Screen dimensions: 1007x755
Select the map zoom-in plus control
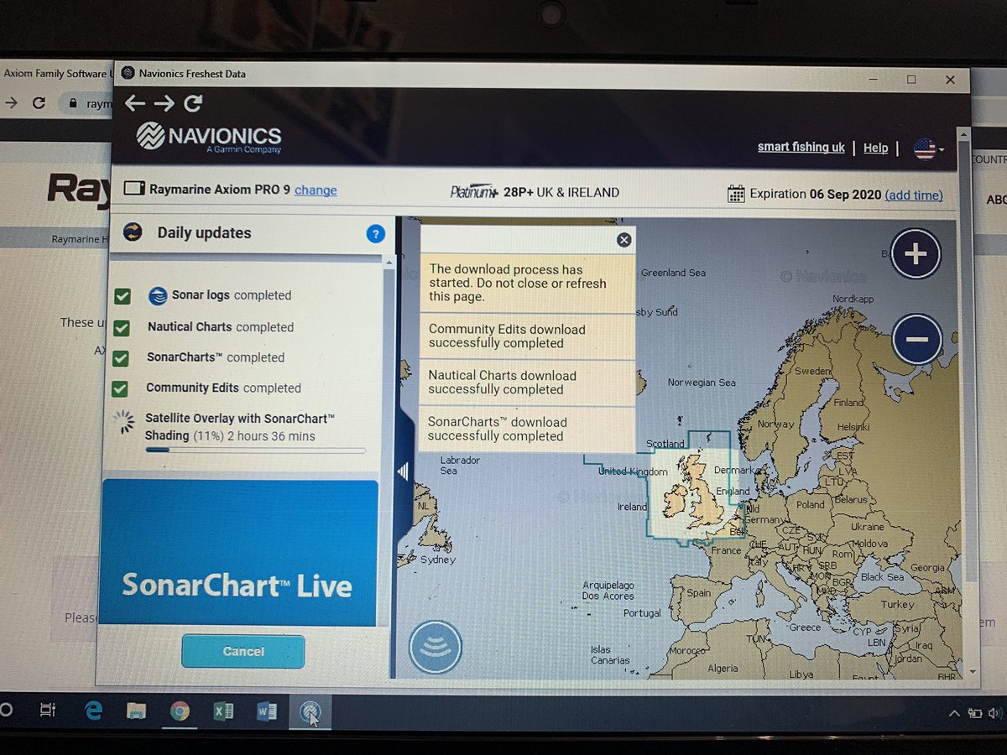[x=916, y=253]
